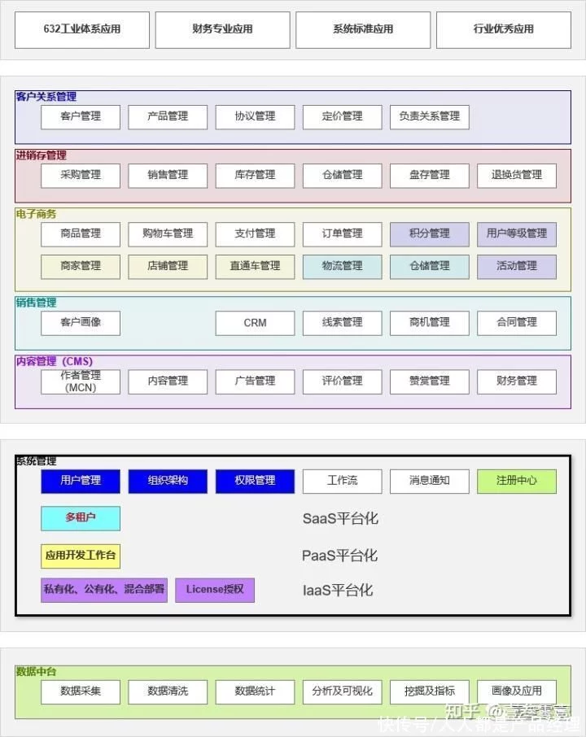Screen dimensions: 586x737
Task: Select the 直通车管理 box
Action: 255,267
